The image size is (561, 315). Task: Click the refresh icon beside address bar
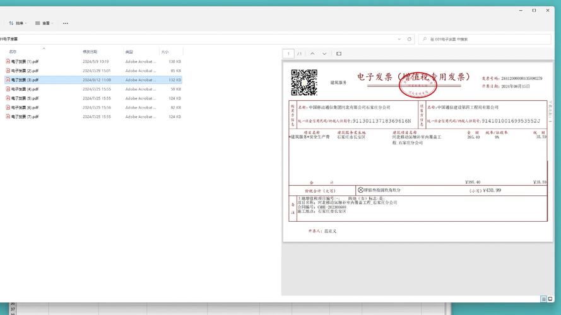click(x=410, y=39)
